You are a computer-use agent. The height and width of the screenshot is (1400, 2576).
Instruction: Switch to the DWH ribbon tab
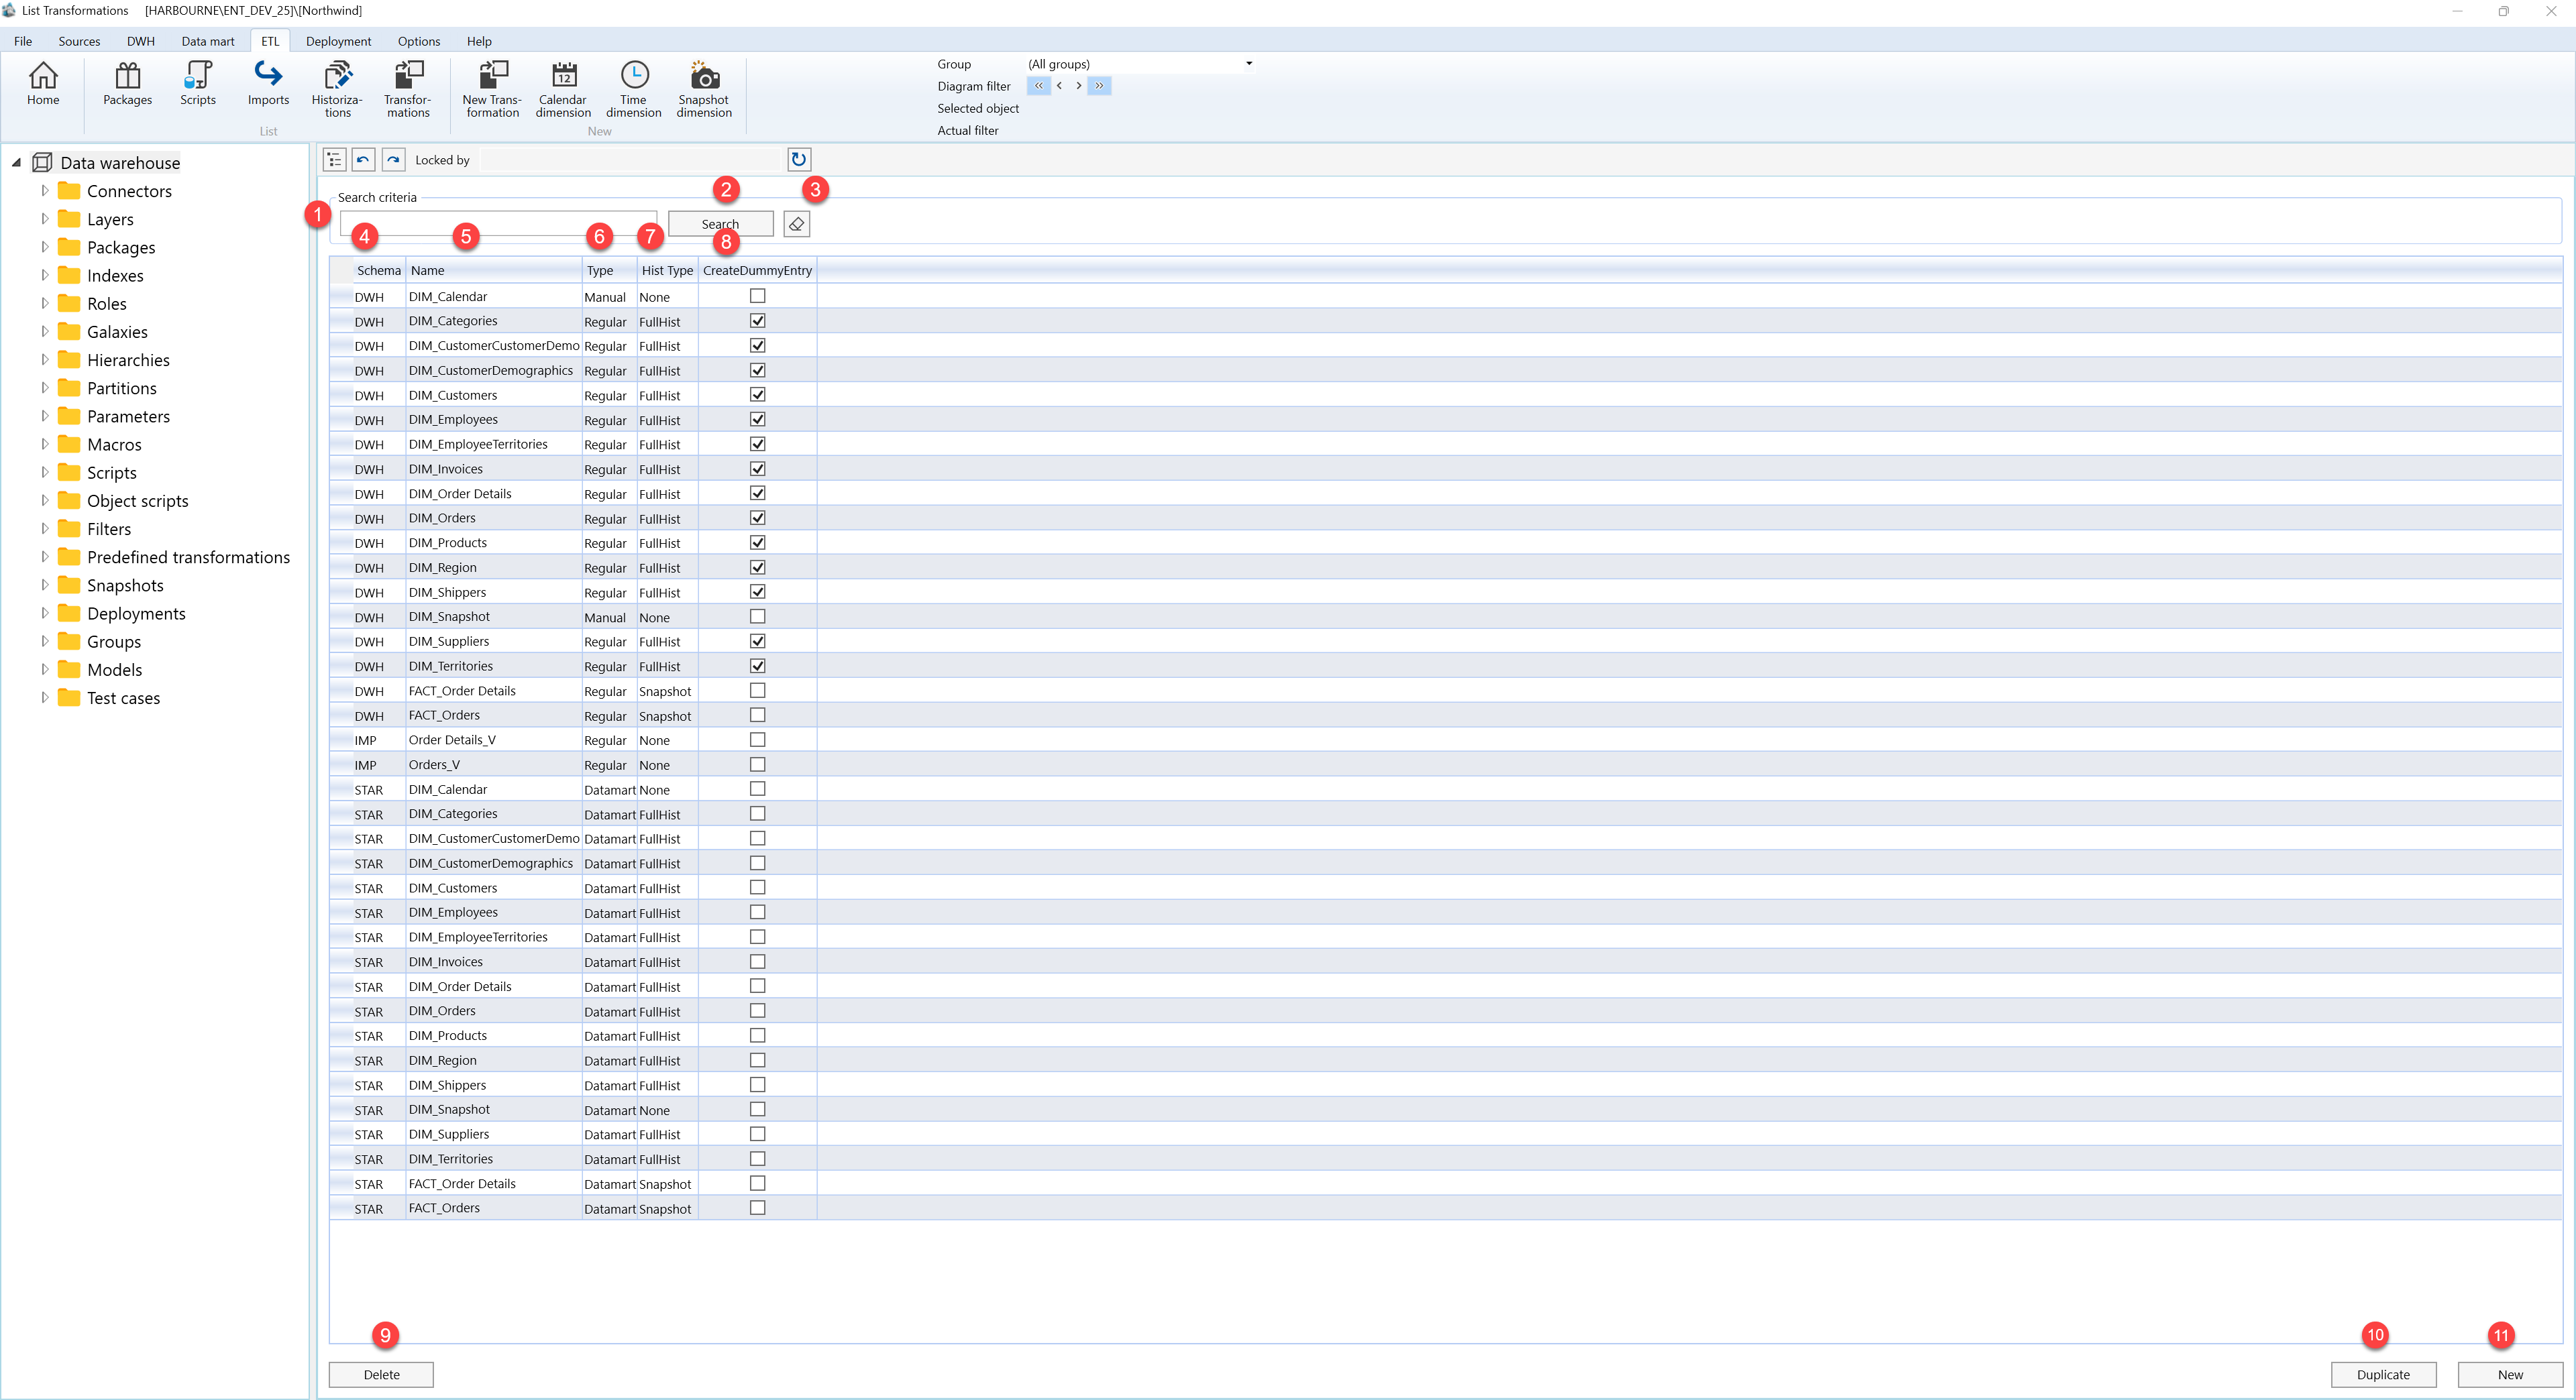coord(141,41)
